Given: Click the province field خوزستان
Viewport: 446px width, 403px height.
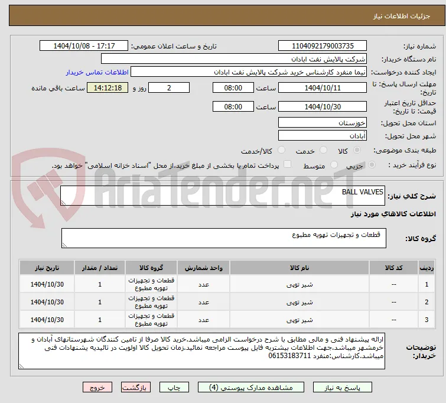Looking at the screenshot, I should pyautogui.click(x=323, y=123).
